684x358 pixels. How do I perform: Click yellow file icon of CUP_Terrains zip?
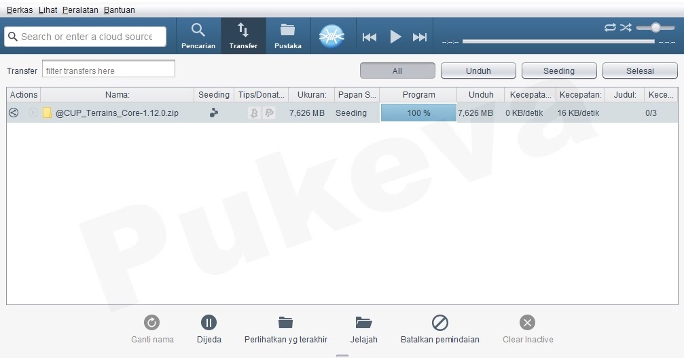47,113
